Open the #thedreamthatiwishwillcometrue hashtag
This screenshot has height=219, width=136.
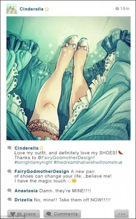click(88, 162)
